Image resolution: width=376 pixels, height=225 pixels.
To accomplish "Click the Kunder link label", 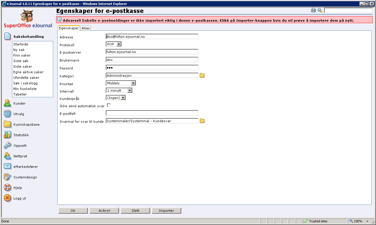I will coord(19,103).
